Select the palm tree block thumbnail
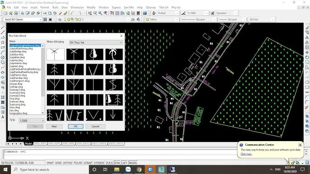Viewport: 310px width, 174px height. coord(114,54)
